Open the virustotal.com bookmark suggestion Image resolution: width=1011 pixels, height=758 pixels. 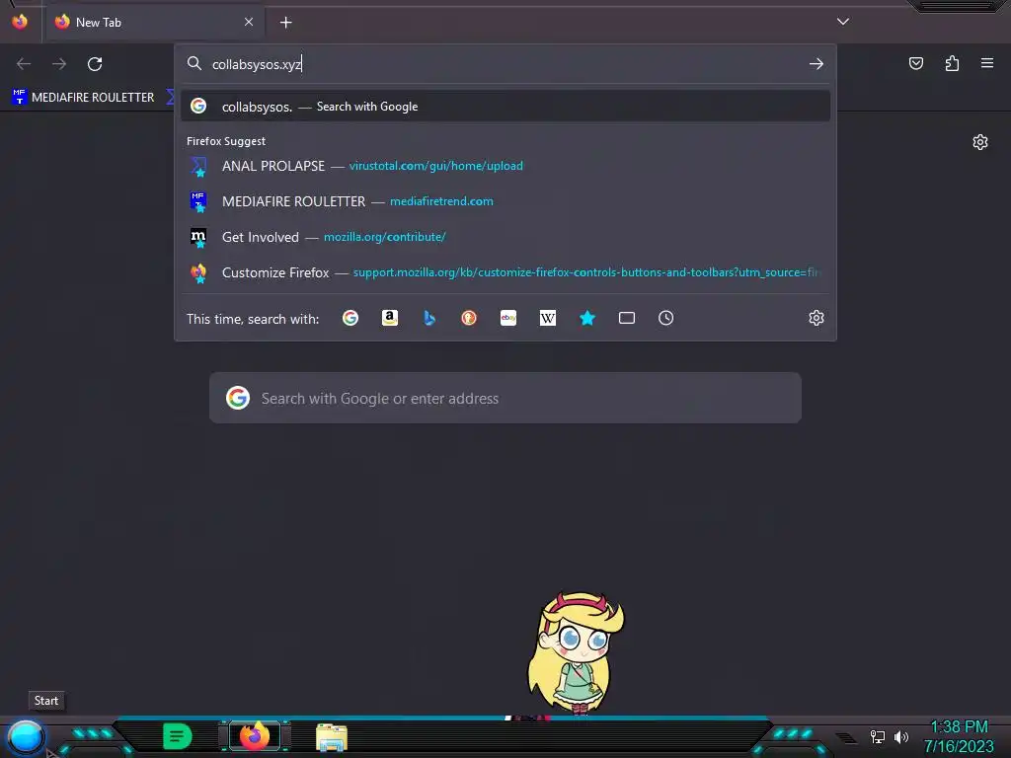tap(505, 166)
